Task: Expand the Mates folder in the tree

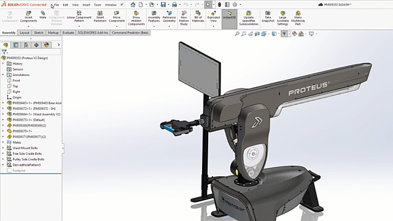Action: pyautogui.click(x=3, y=142)
